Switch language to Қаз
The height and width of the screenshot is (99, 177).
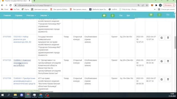point(128,15)
